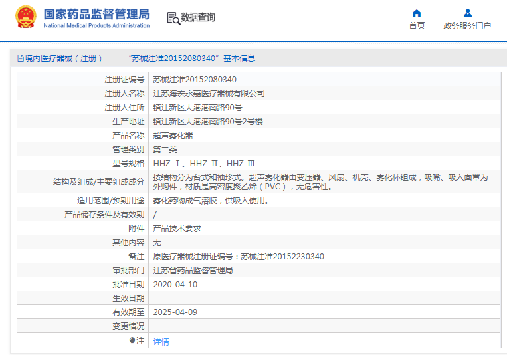The width and height of the screenshot is (507, 355).
Task: Go to 首页 text link
Action: (x=417, y=25)
